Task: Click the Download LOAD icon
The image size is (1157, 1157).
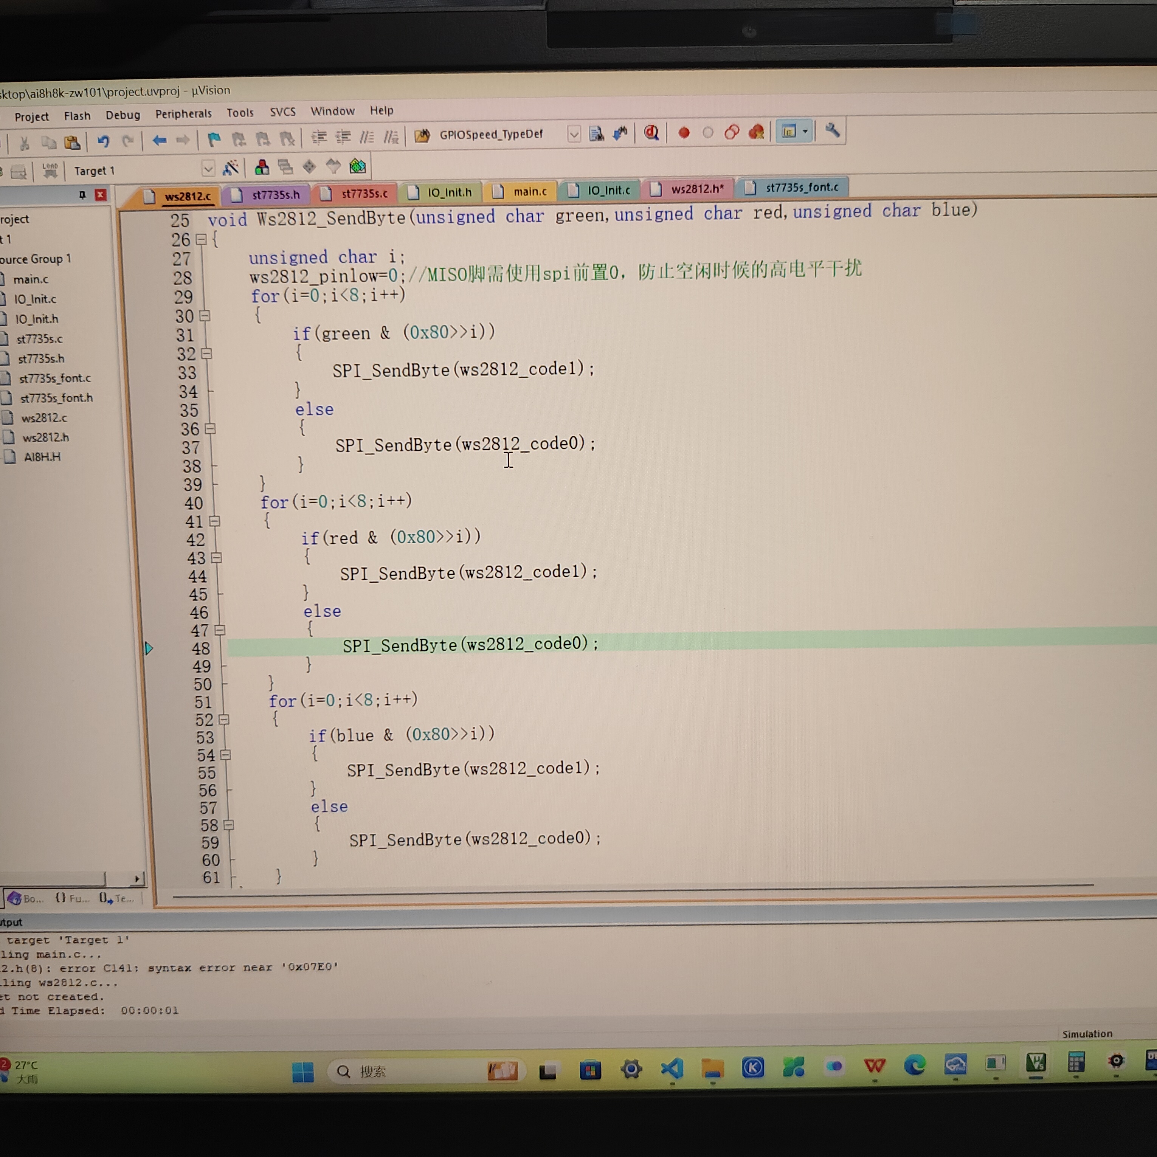Action: coord(50,171)
